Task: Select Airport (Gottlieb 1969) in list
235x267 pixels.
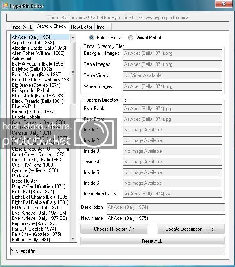Action: click(x=40, y=43)
